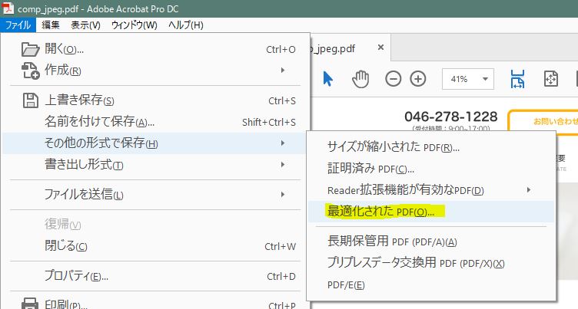Select the hand pan tool
The image size is (578, 309).
[360, 79]
